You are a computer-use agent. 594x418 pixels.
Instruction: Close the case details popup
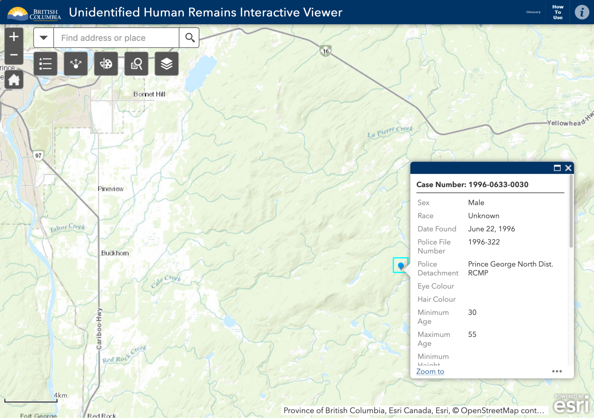pyautogui.click(x=569, y=168)
